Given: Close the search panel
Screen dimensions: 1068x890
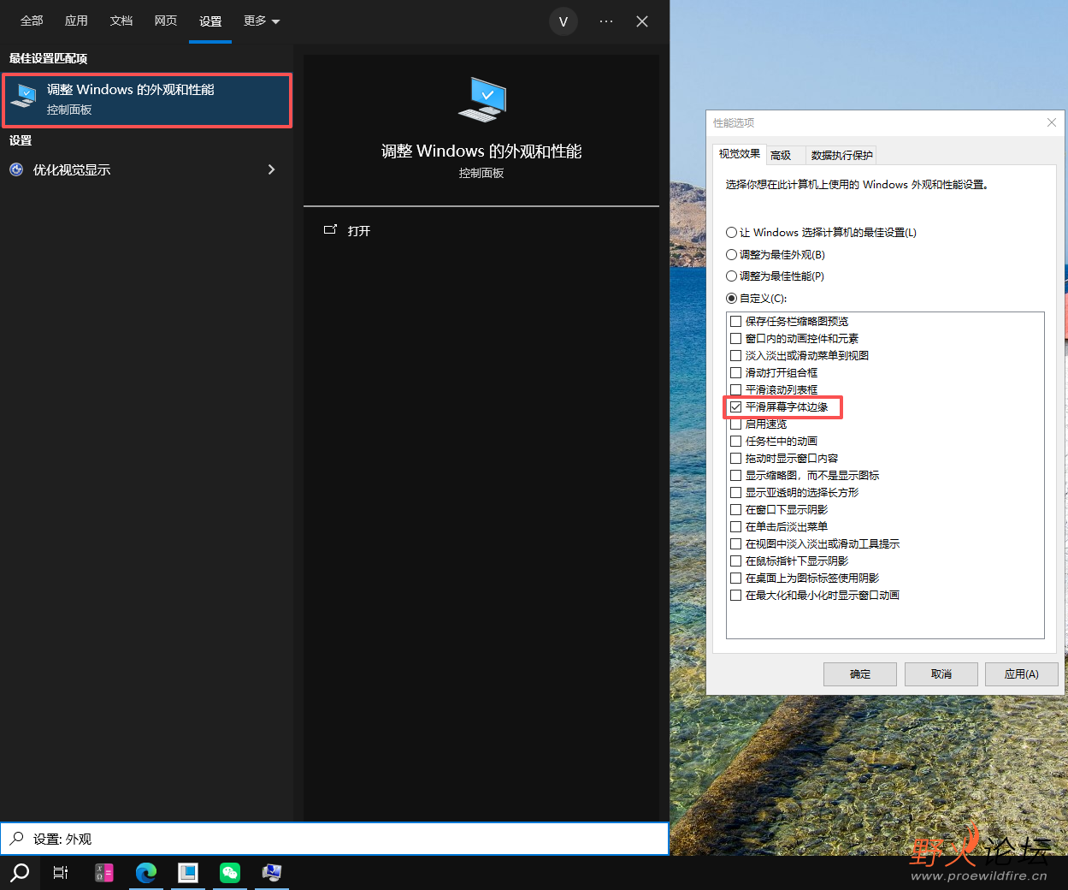Looking at the screenshot, I should pyautogui.click(x=642, y=21).
